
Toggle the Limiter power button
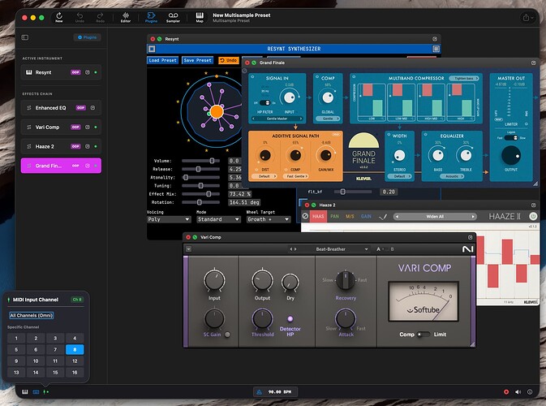click(527, 123)
